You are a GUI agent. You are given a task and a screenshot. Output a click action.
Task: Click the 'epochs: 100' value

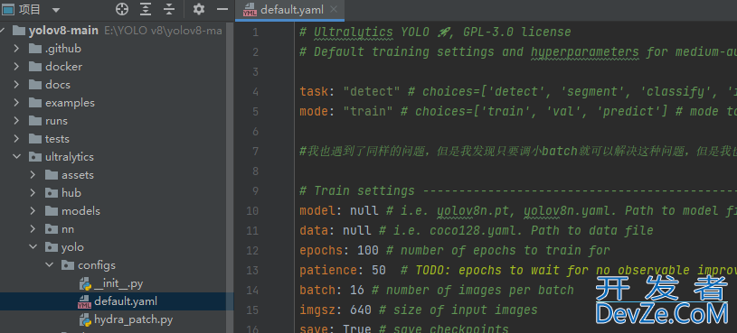(367, 251)
